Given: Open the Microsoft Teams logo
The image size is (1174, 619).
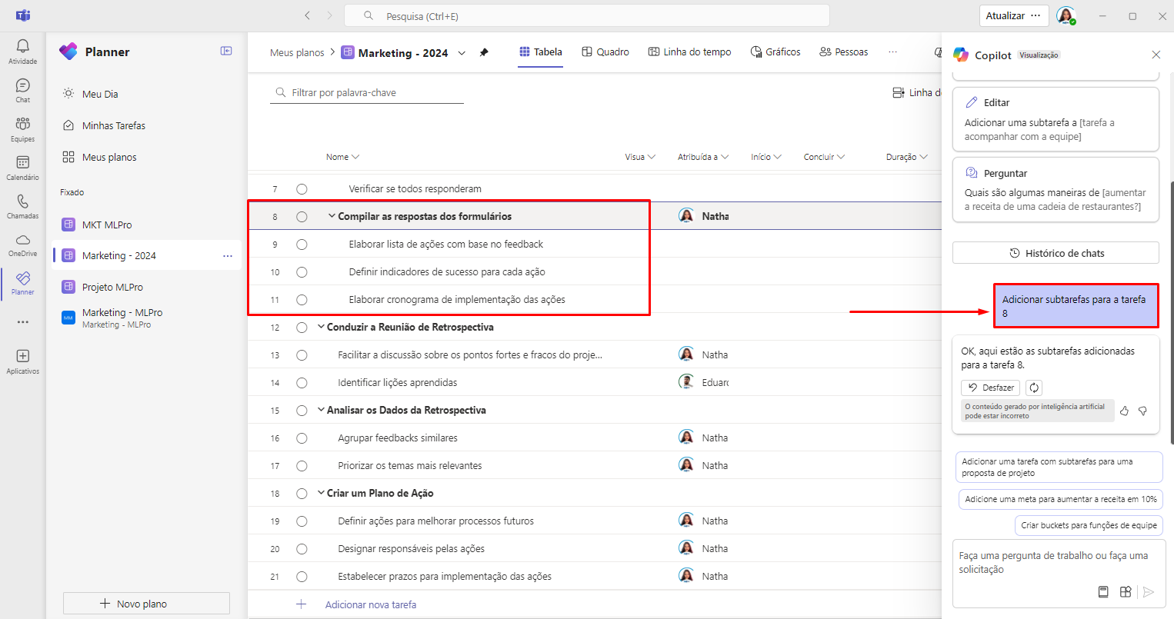Looking at the screenshot, I should pos(23,15).
